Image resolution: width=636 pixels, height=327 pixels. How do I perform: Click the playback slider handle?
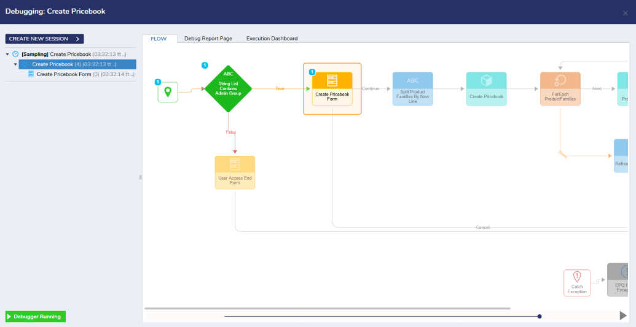click(540, 317)
